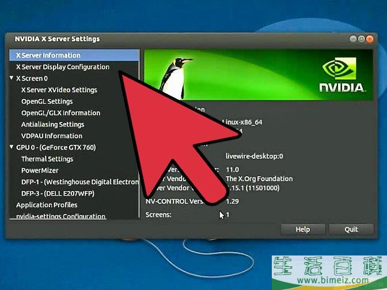The width and height of the screenshot is (387, 290).
Task: Select GPU 0 - (GeForce GTX 760)
Action: [x=56, y=147]
